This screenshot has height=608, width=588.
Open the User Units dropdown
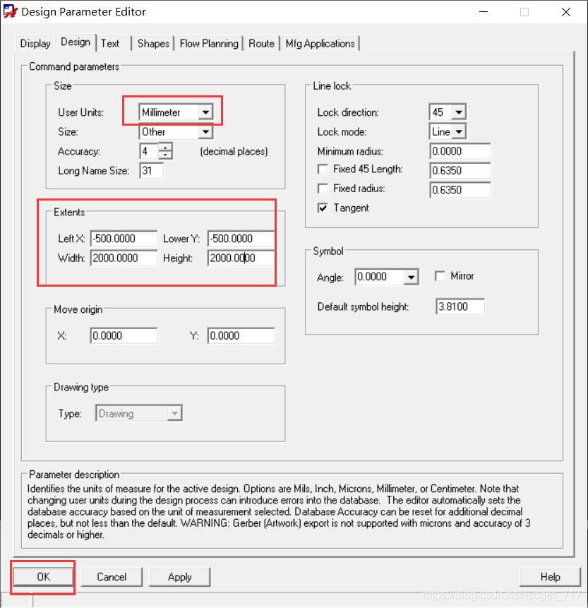(205, 112)
